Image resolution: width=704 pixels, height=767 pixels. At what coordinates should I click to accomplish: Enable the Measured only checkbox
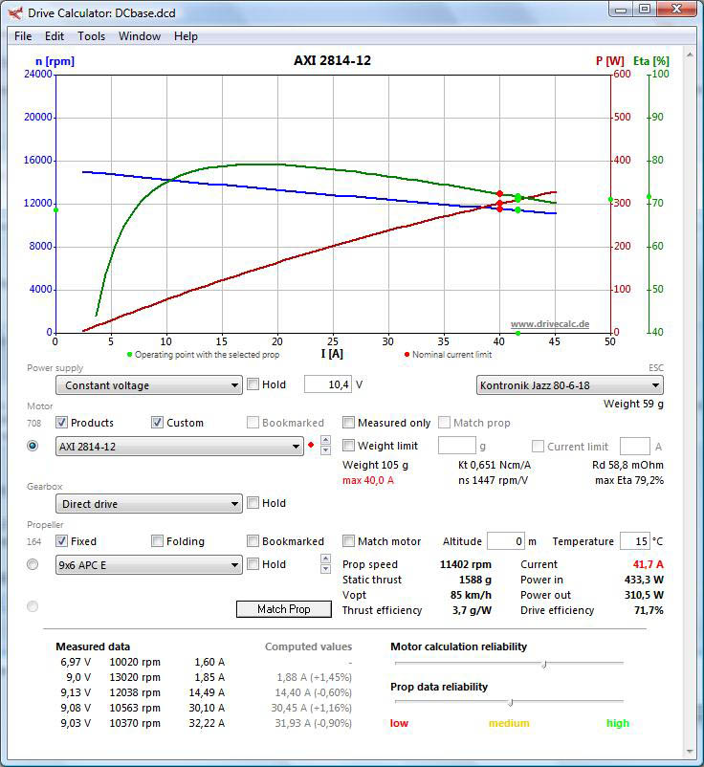[349, 423]
